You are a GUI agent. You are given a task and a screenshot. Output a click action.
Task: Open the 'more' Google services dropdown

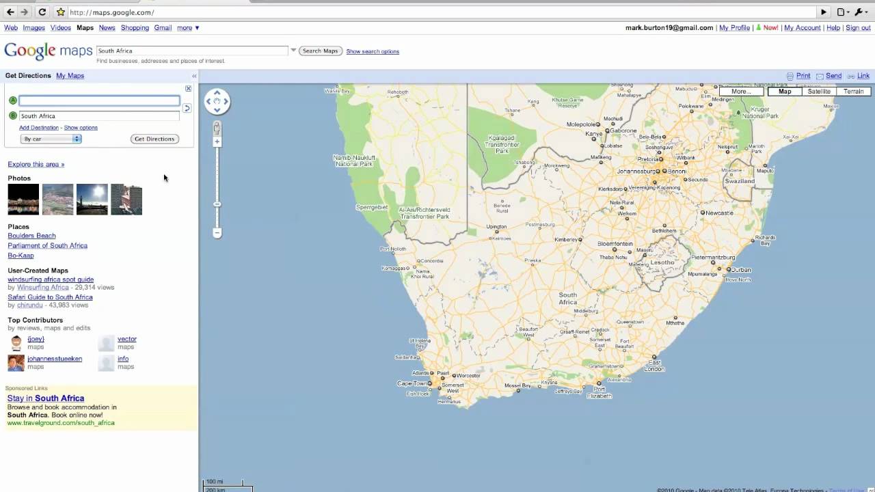(x=188, y=28)
